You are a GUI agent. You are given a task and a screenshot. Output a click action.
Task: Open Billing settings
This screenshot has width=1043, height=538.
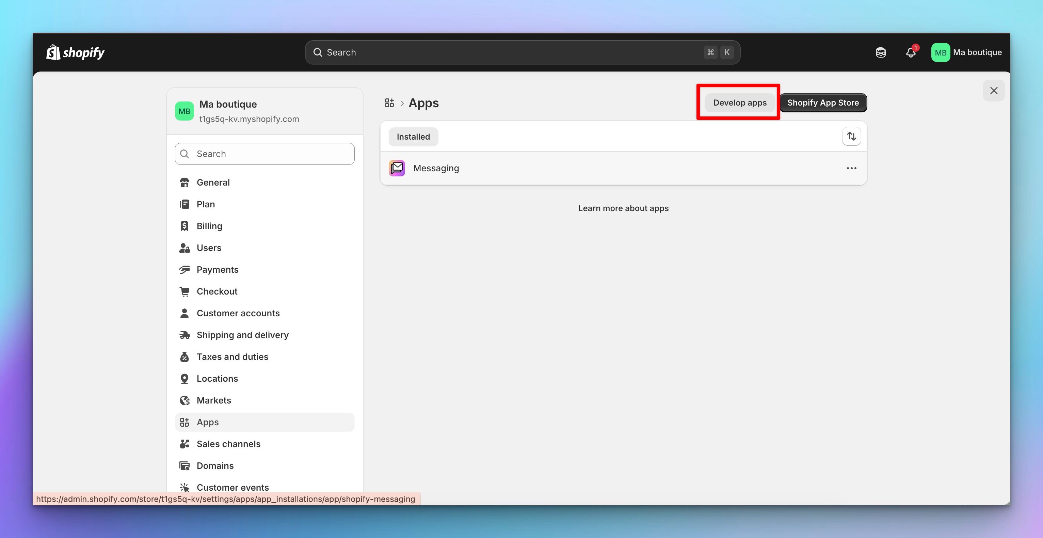click(265, 226)
